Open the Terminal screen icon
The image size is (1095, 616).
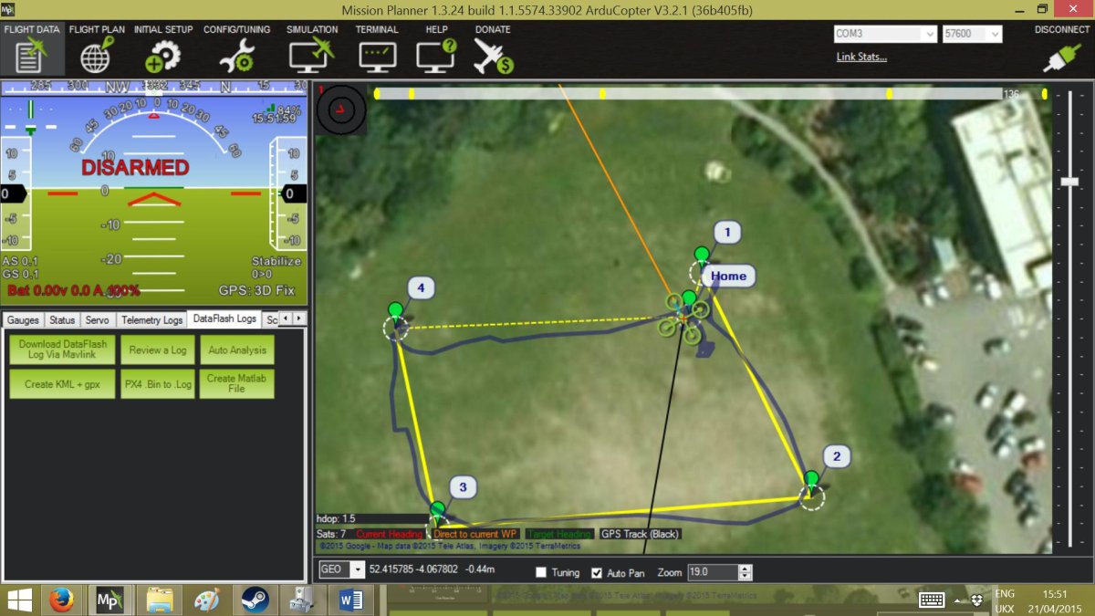[377, 56]
